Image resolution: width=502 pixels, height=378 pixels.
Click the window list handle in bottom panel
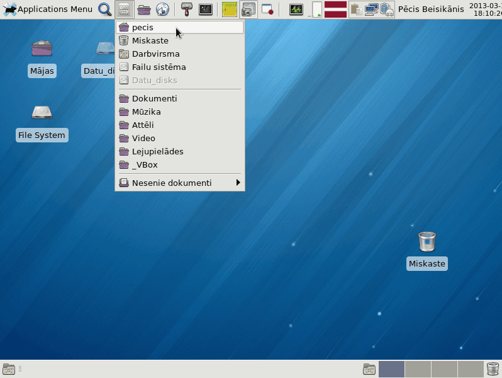pyautogui.click(x=20, y=369)
